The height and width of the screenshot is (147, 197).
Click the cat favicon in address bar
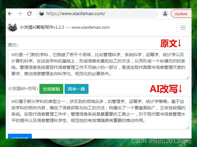[42, 14]
